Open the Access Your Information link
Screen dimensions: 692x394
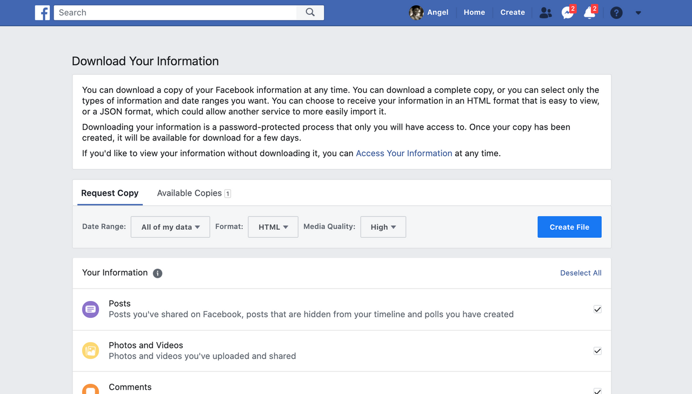pyautogui.click(x=404, y=153)
